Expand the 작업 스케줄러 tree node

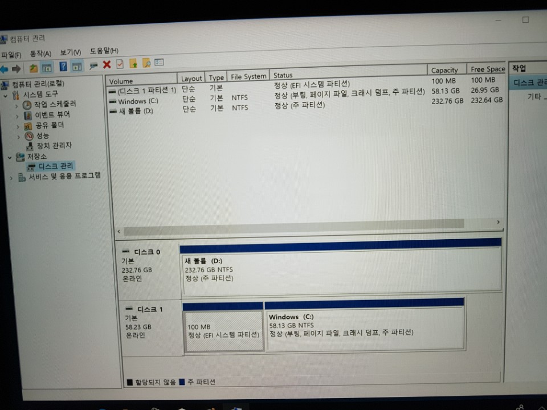coord(17,105)
